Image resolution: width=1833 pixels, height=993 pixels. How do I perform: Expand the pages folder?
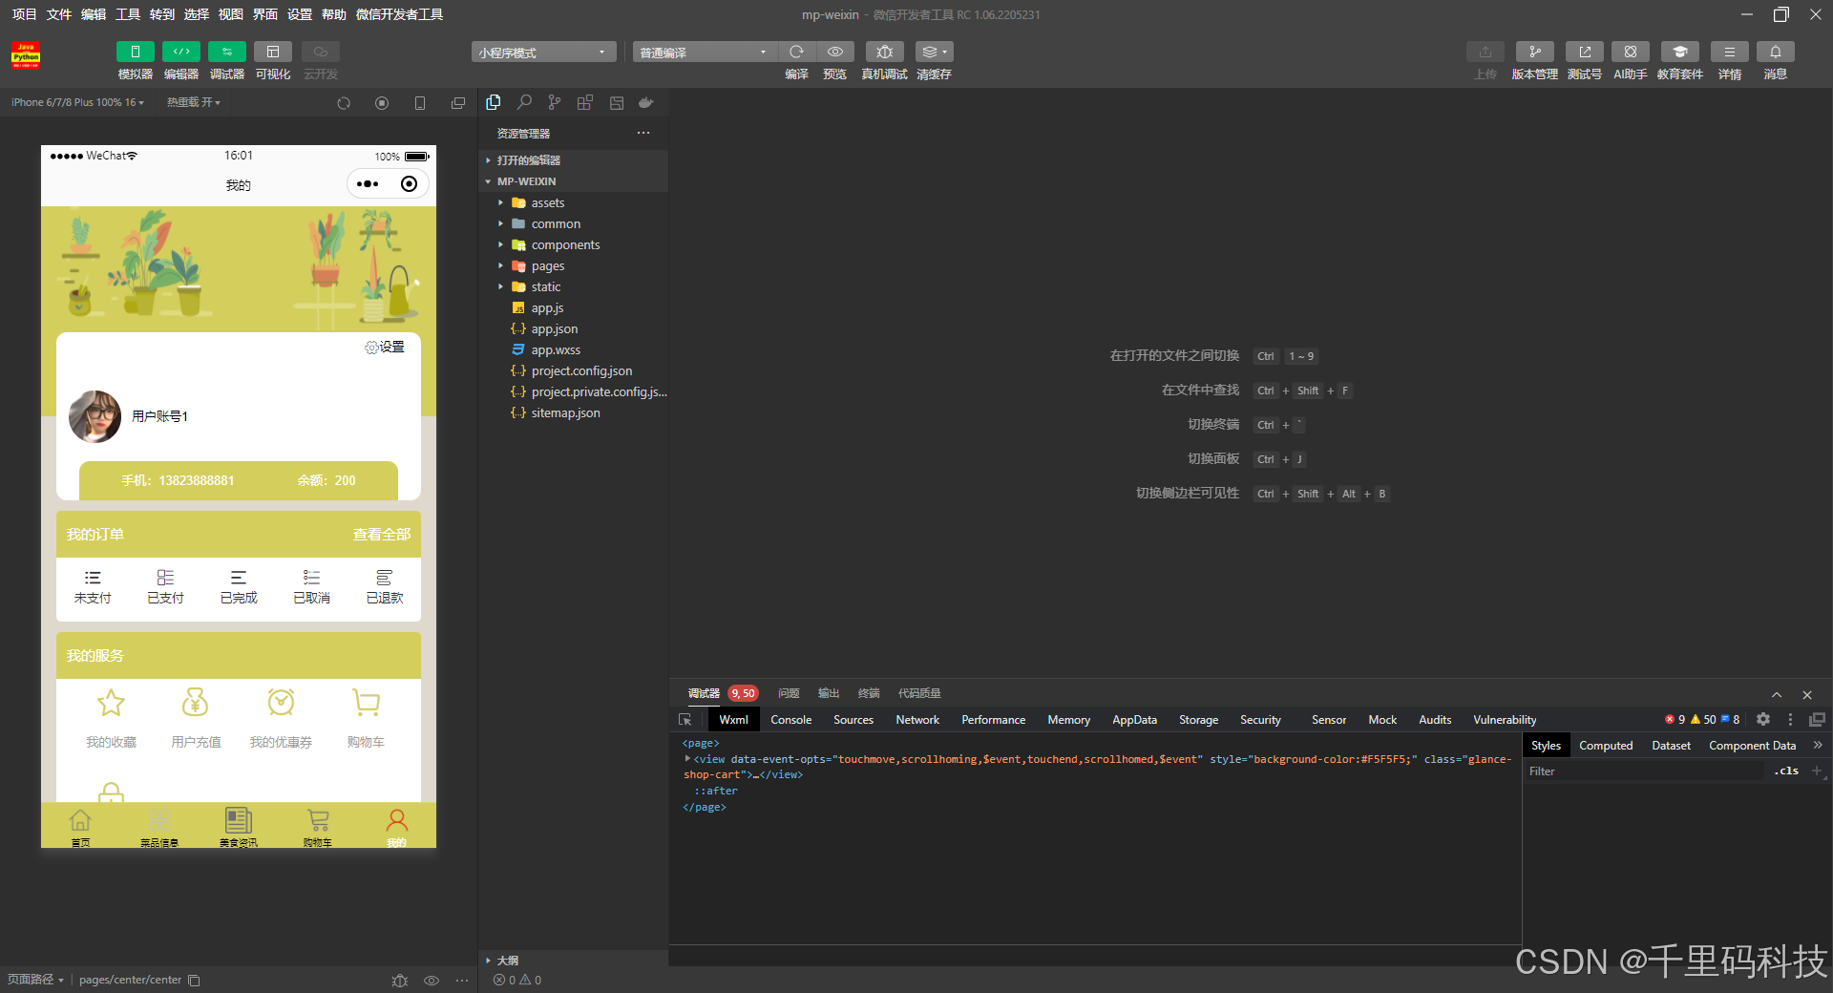click(573, 265)
